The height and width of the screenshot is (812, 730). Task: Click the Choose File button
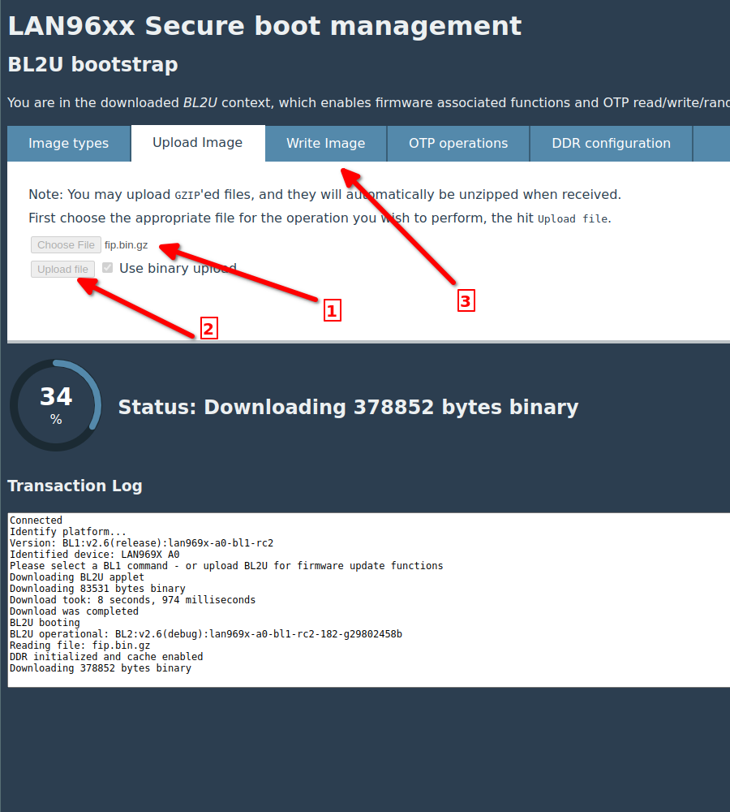click(x=66, y=244)
